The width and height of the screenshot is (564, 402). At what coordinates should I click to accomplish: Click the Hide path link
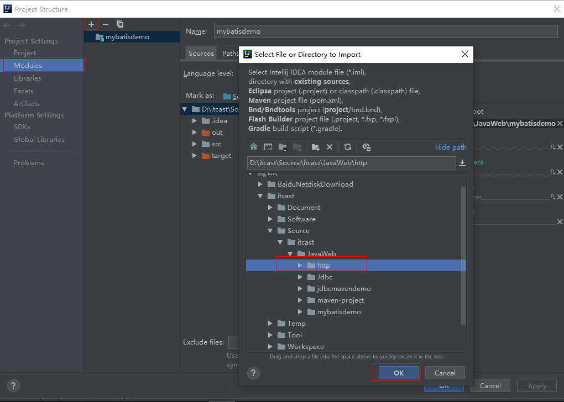451,147
